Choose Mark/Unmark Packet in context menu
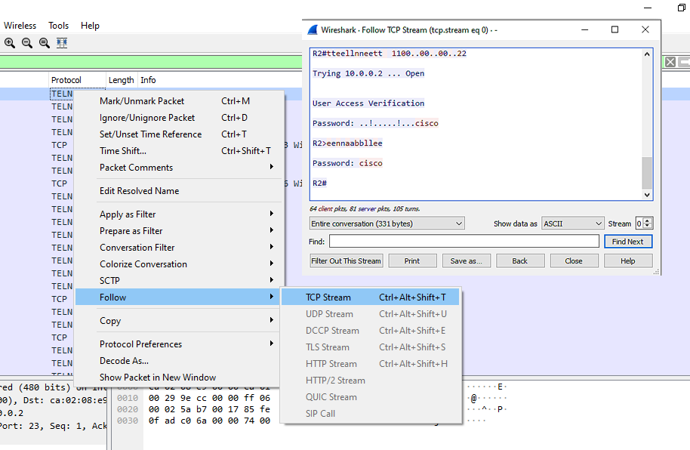This screenshot has height=450, width=690. point(142,101)
